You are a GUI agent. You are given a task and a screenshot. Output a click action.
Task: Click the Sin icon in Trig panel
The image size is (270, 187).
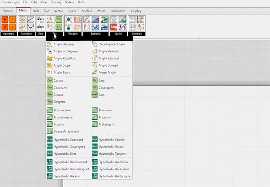(x=59, y=27)
